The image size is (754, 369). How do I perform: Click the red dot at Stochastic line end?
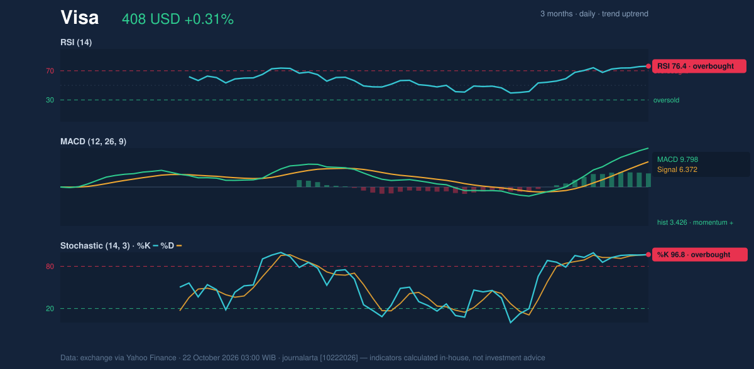[x=648, y=255]
